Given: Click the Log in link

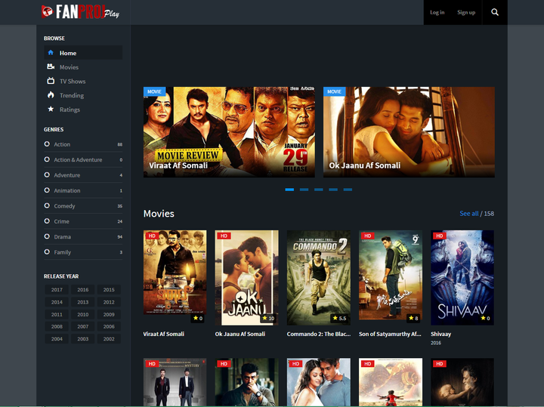Looking at the screenshot, I should (x=437, y=13).
